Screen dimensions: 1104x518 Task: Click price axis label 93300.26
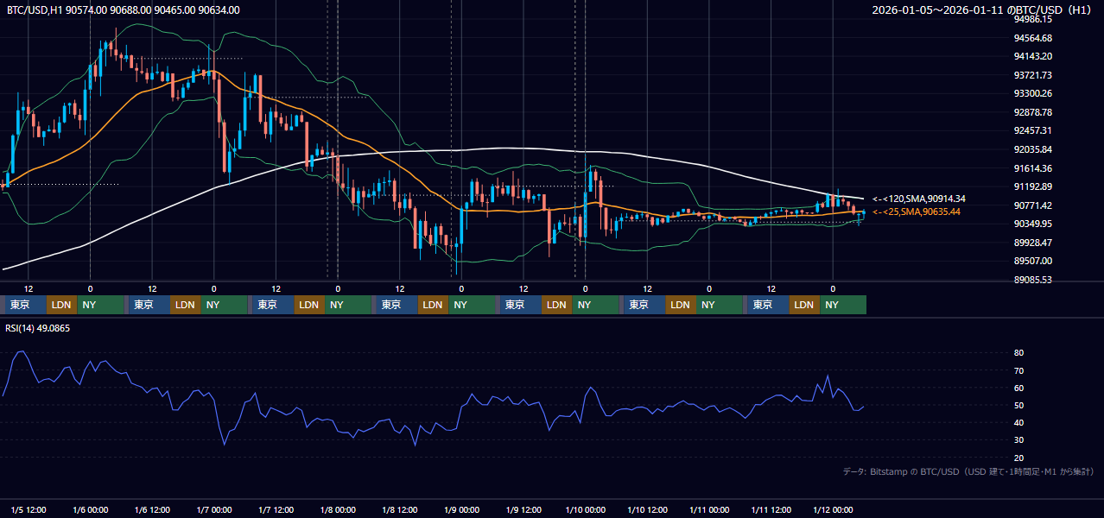[1032, 93]
